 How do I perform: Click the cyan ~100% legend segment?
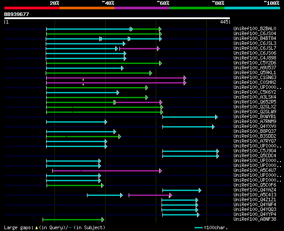click(x=252, y=8)
